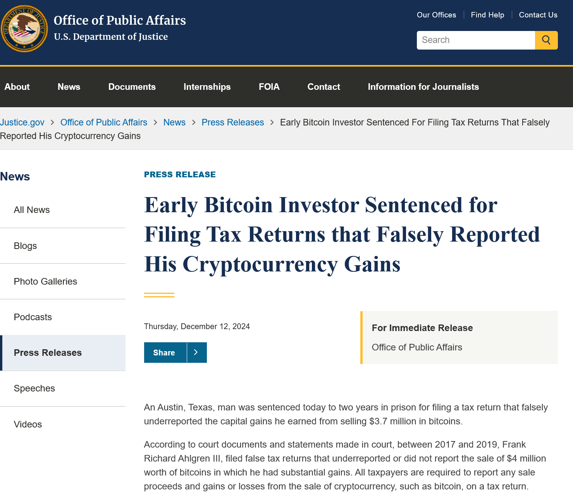The image size is (573, 496).
Task: Open the Documents menu item
Action: tap(132, 87)
